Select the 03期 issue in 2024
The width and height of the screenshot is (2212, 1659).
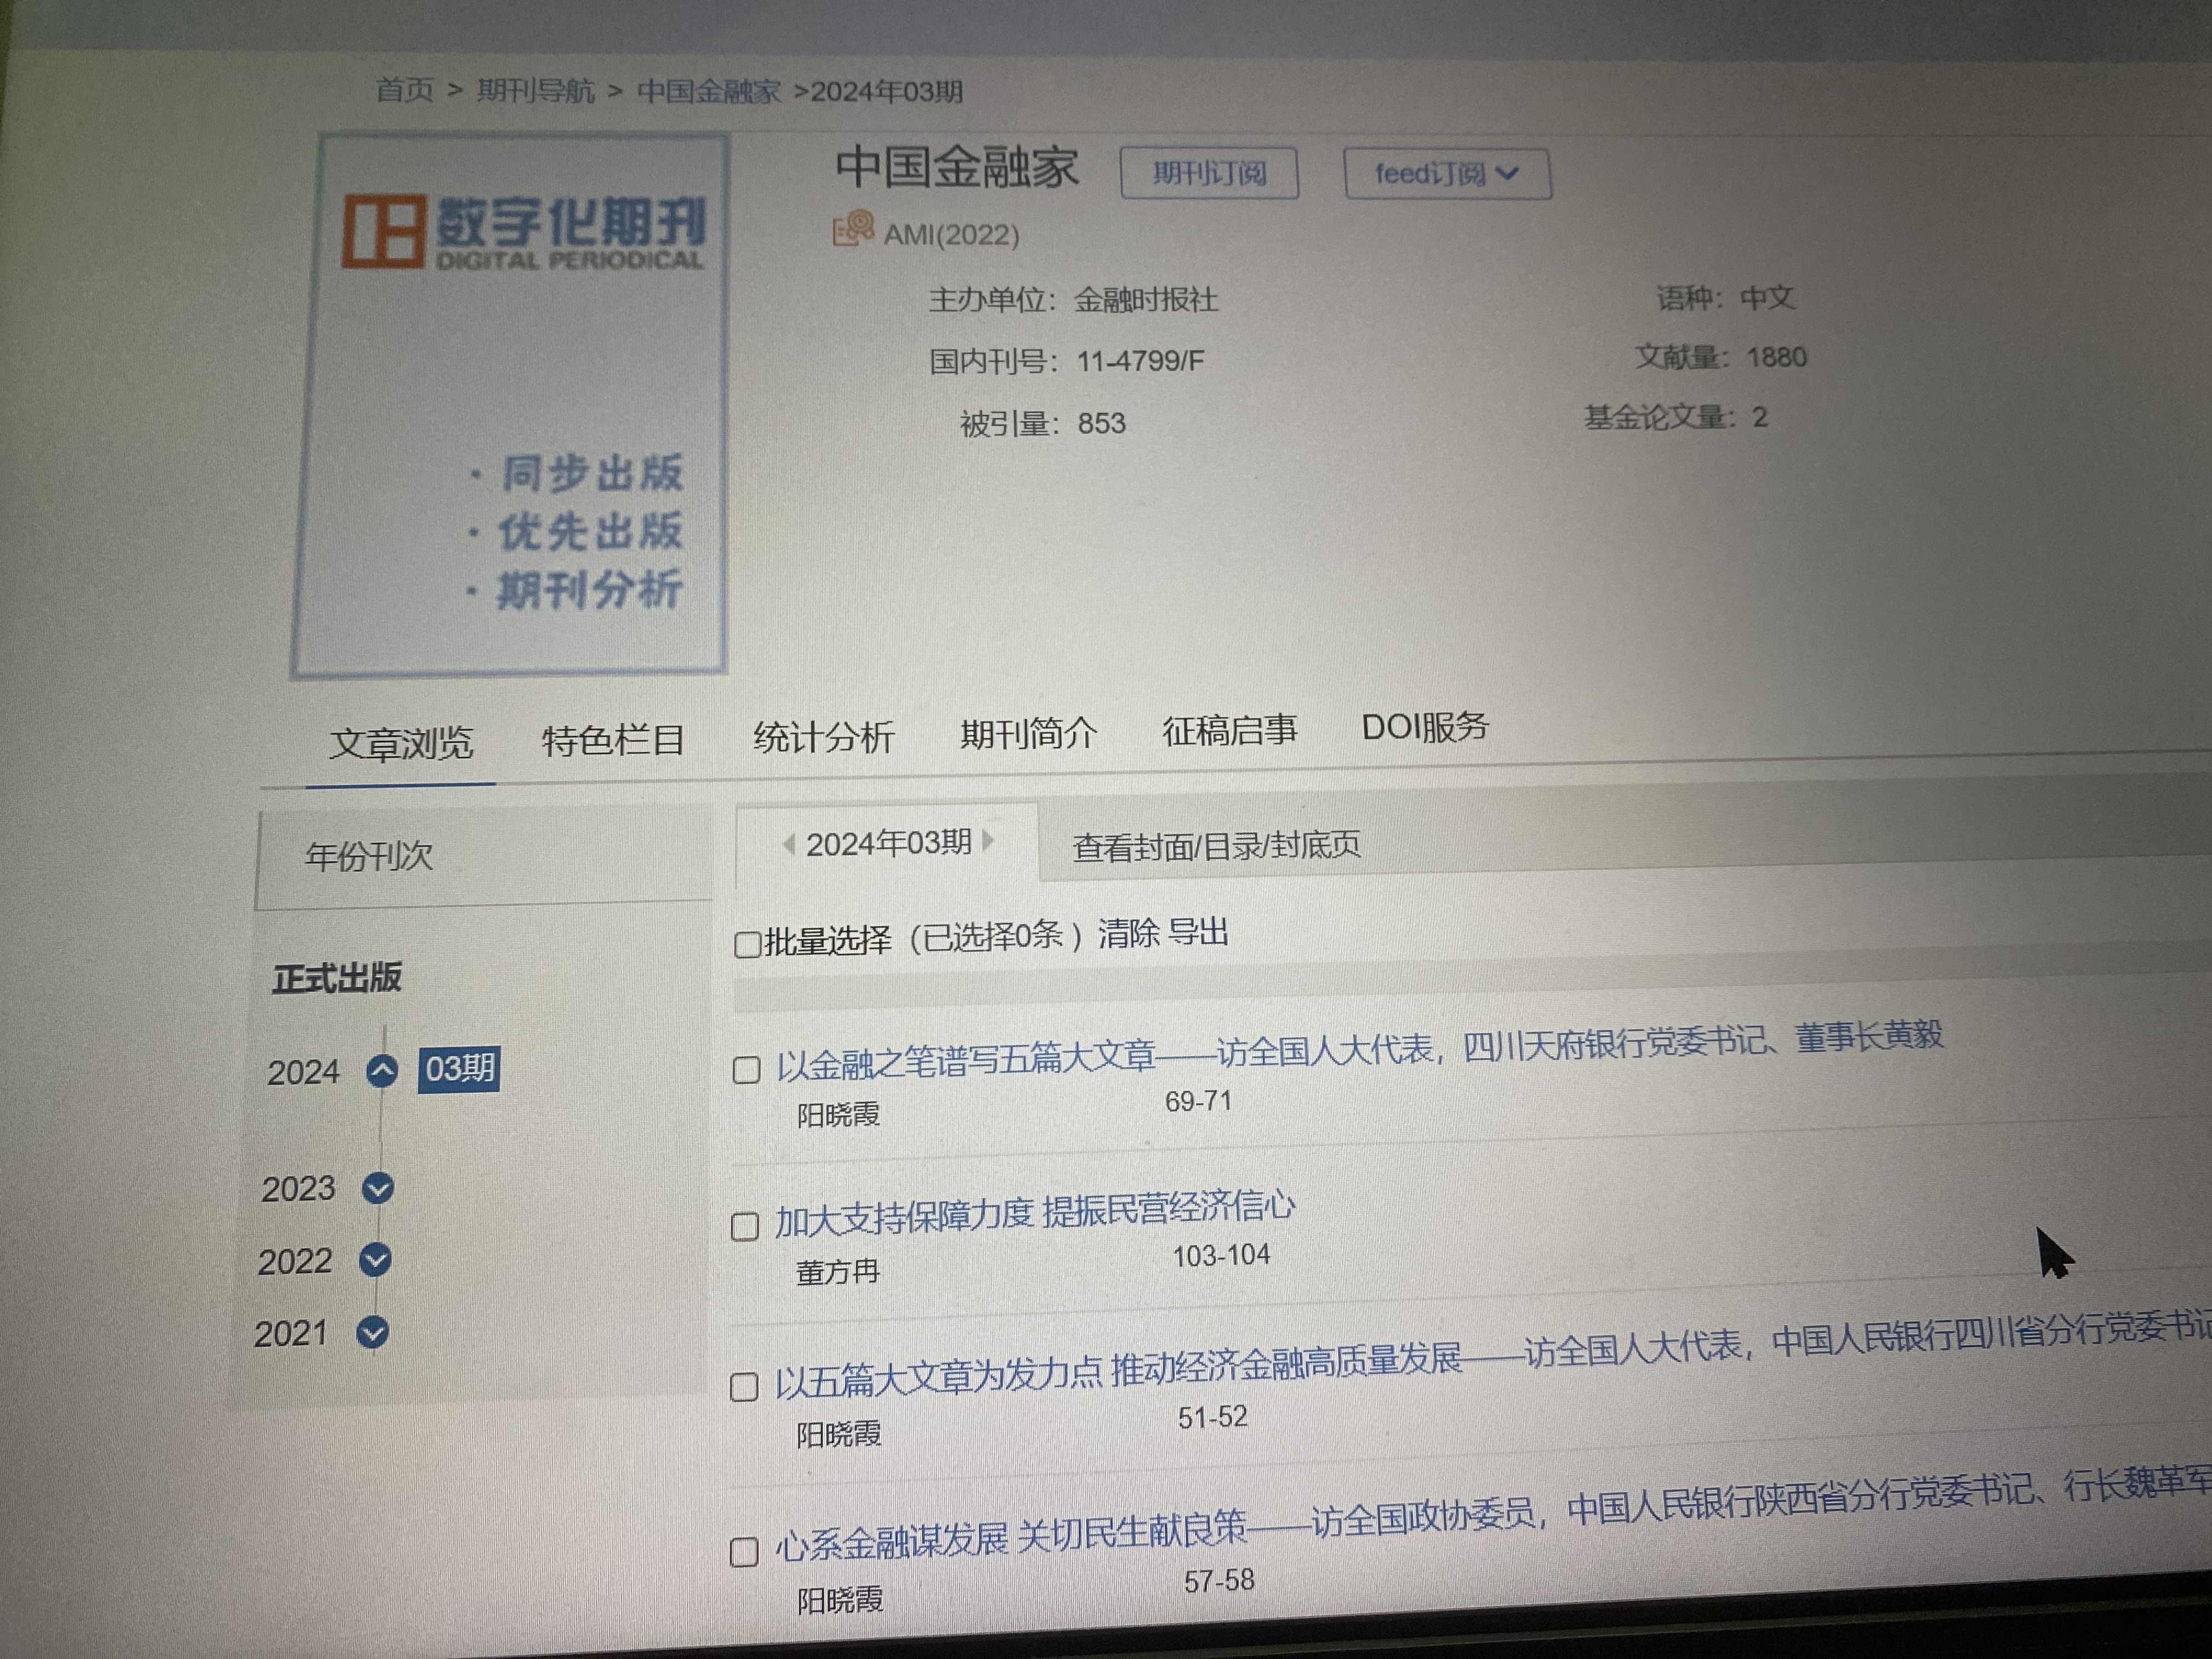coord(459,1069)
